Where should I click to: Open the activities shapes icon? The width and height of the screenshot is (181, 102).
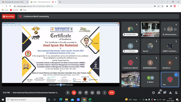(170, 93)
